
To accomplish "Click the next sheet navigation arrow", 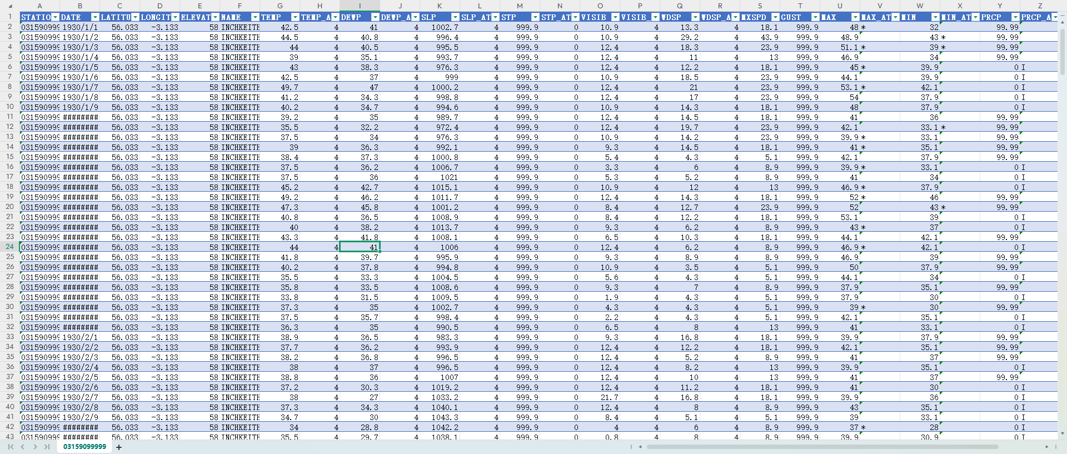I will [35, 447].
